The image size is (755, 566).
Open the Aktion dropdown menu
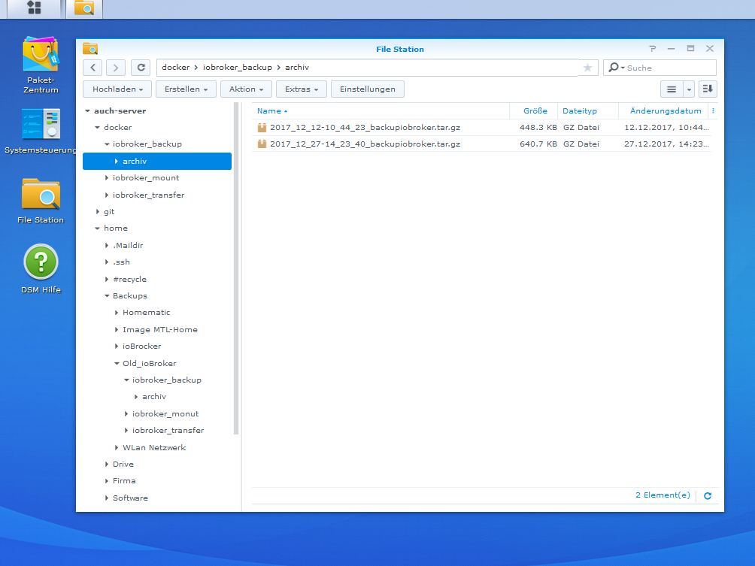pos(246,89)
